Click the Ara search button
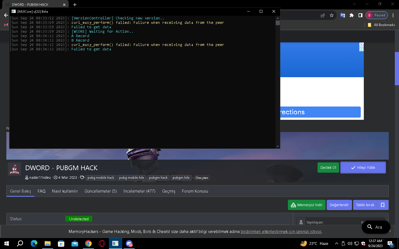 point(376,227)
